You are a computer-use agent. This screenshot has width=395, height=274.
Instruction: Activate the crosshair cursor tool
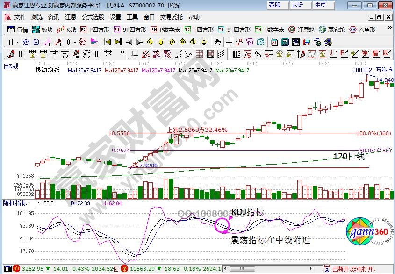click(x=228, y=42)
